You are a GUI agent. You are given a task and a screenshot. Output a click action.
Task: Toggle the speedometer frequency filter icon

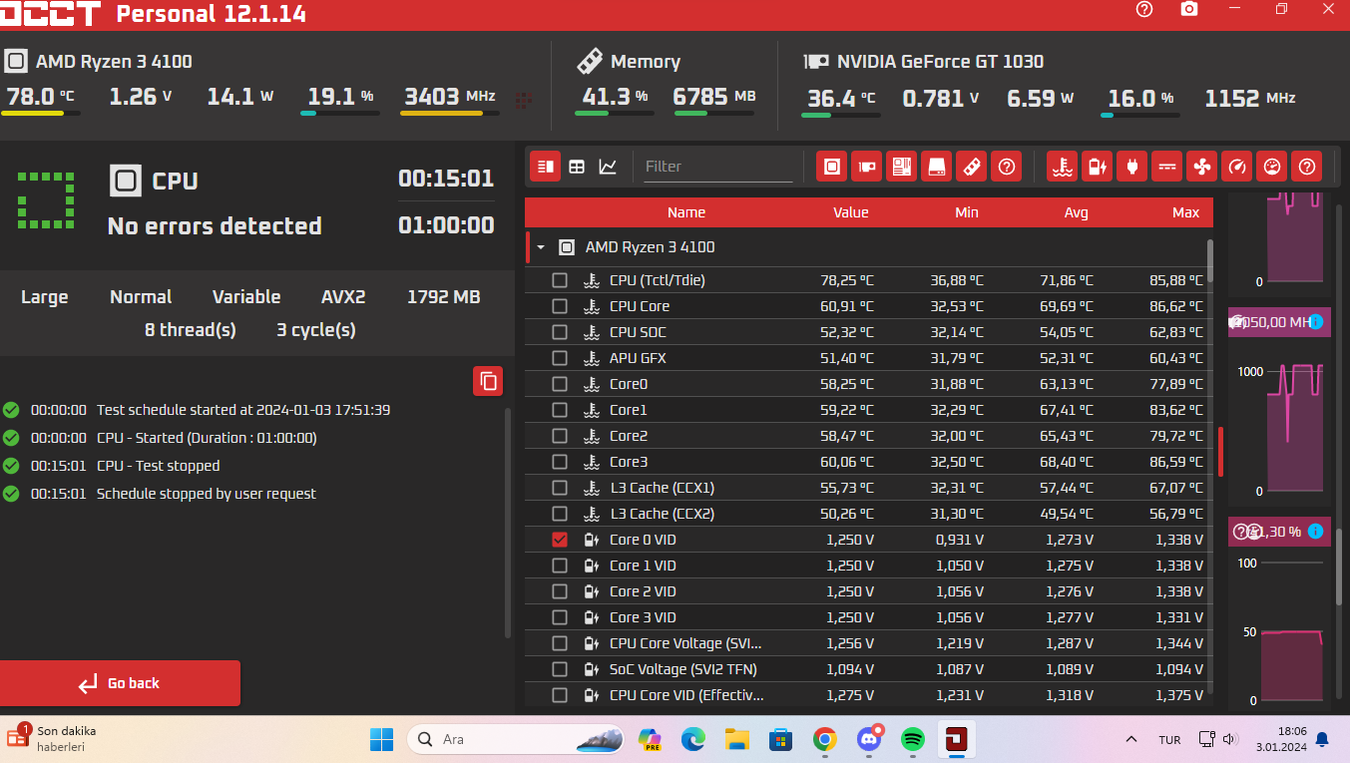[1237, 167]
